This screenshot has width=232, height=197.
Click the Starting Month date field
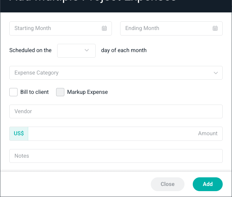point(61,28)
